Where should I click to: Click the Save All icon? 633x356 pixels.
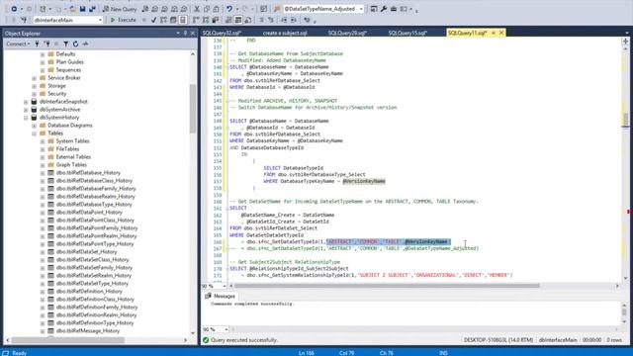point(92,9)
